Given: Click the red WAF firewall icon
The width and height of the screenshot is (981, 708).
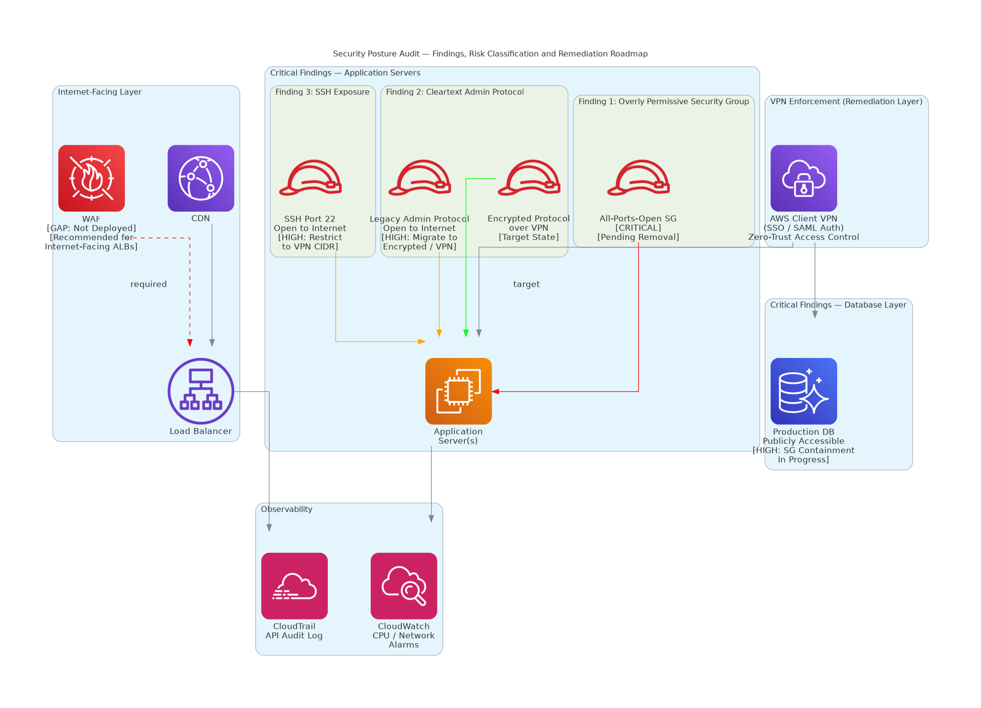Looking at the screenshot, I should pyautogui.click(x=91, y=178).
